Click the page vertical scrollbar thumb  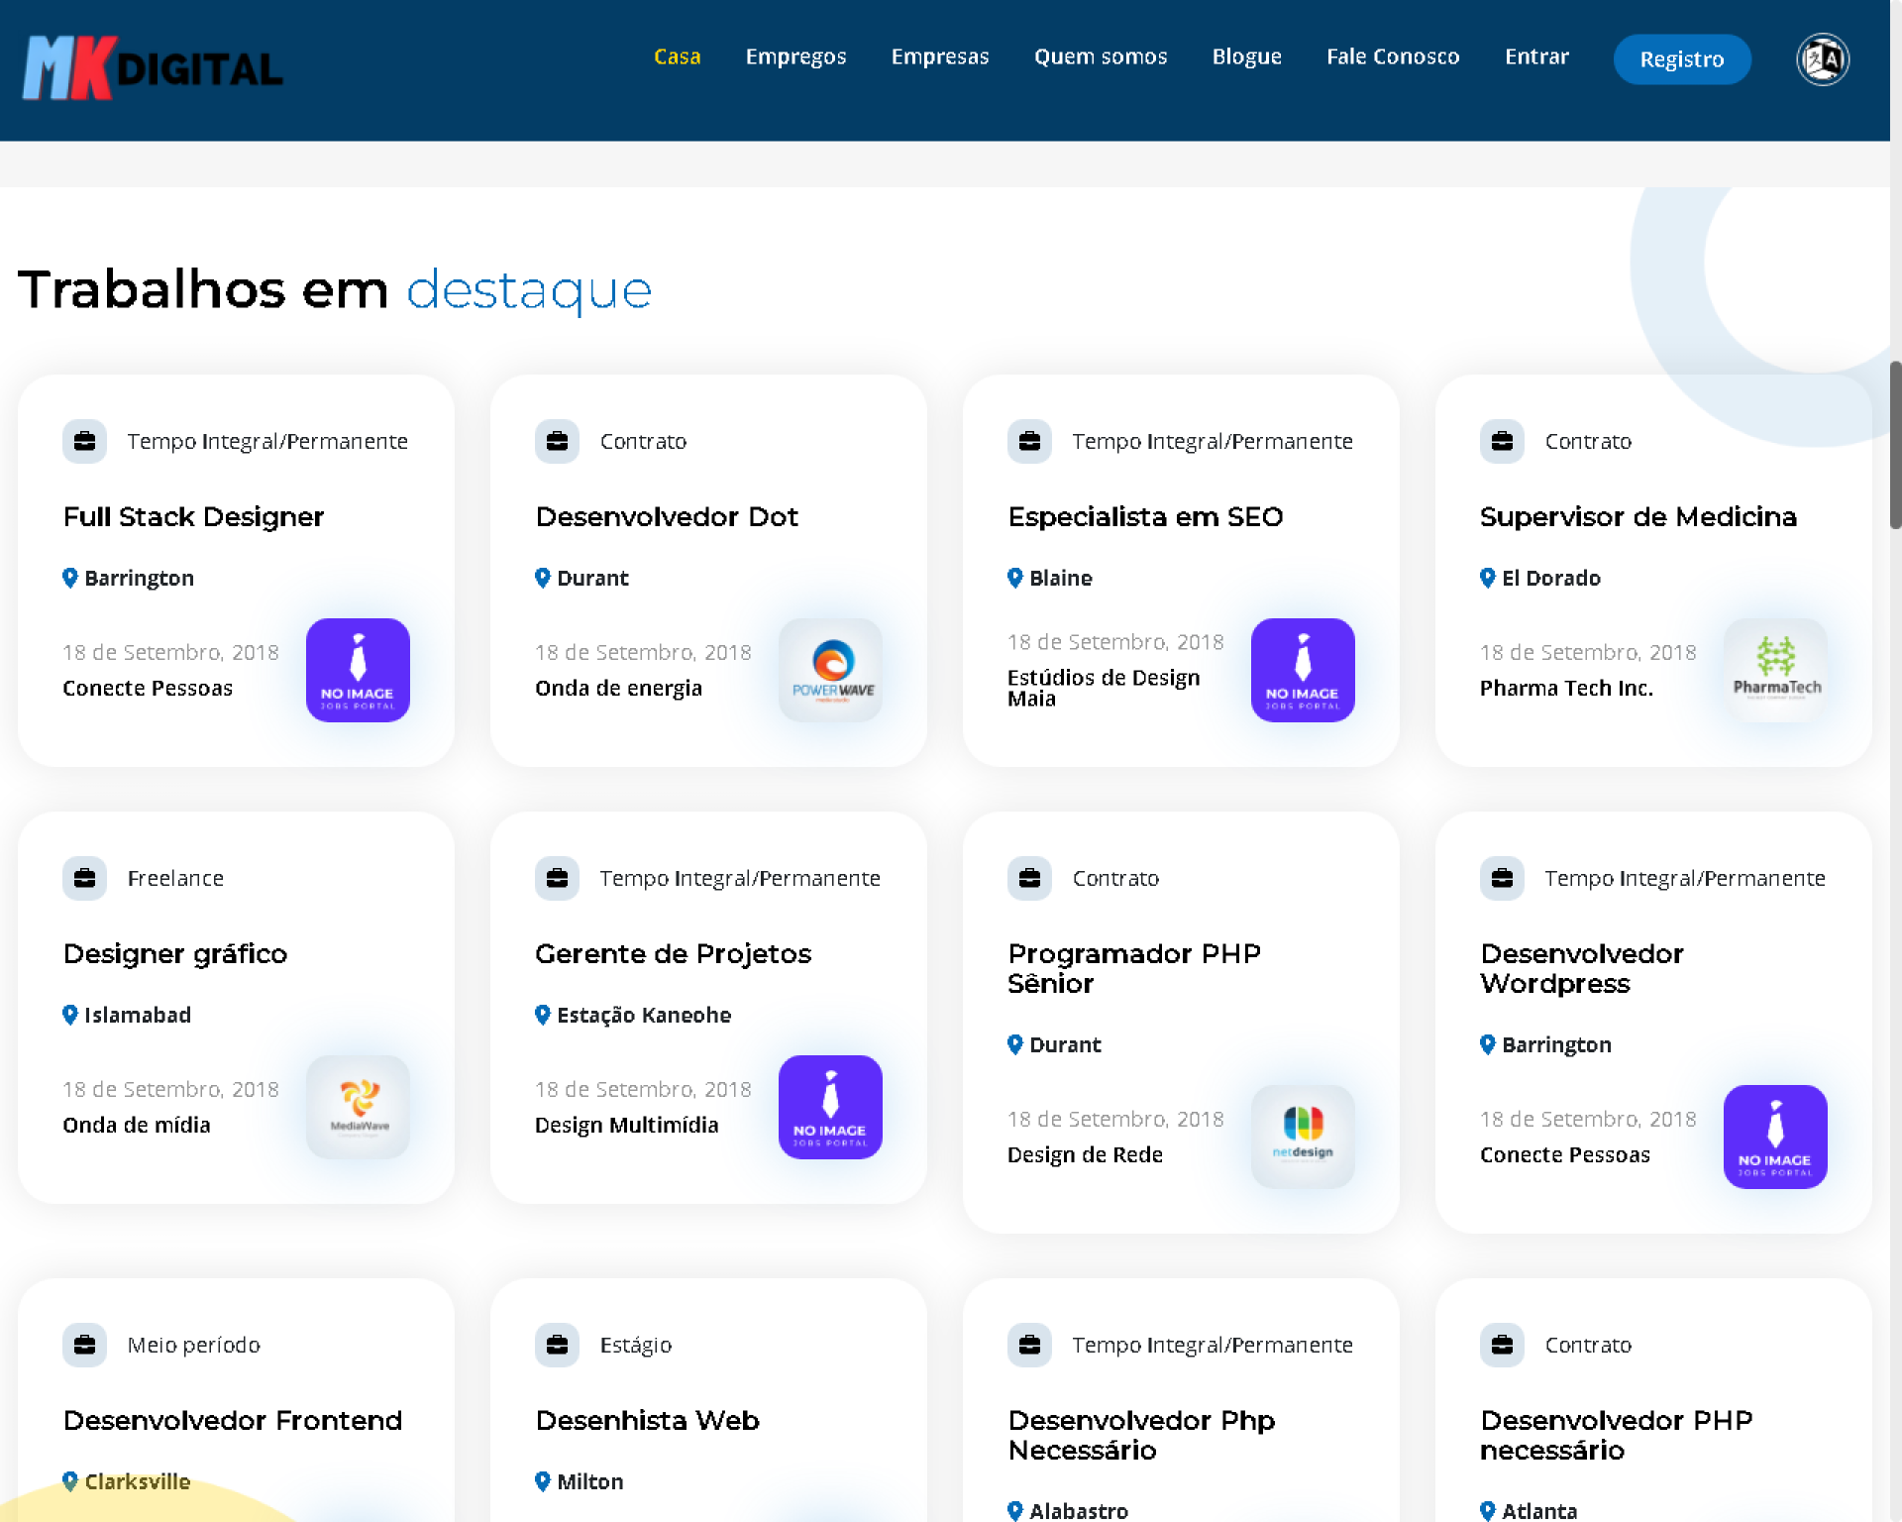[1895, 446]
